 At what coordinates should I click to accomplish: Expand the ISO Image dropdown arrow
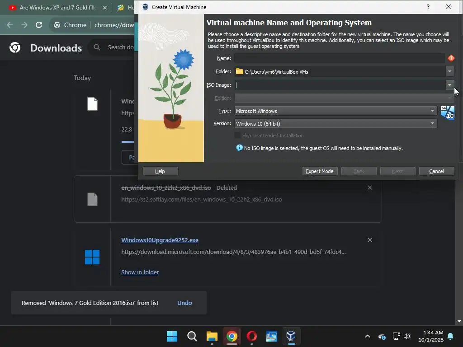tap(449, 85)
